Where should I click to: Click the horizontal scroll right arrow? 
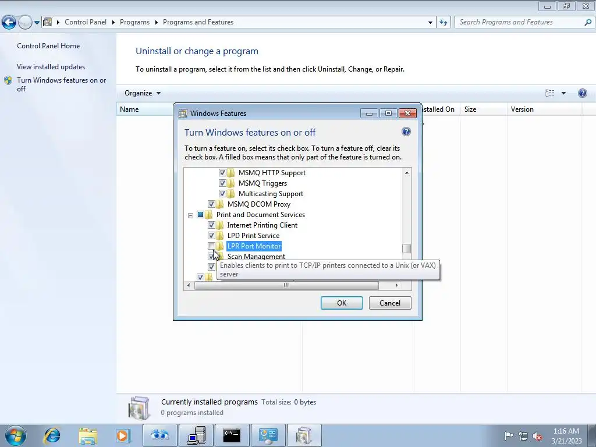(396, 285)
